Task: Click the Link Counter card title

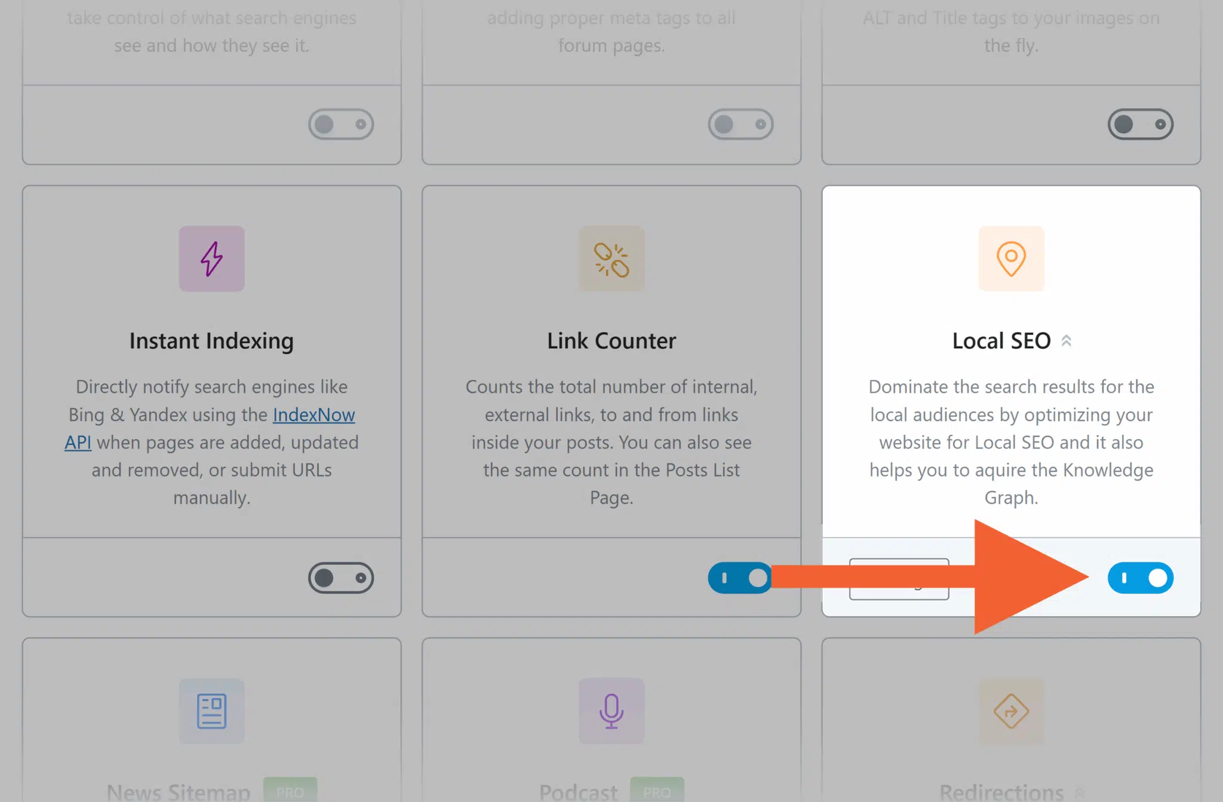Action: tap(611, 341)
